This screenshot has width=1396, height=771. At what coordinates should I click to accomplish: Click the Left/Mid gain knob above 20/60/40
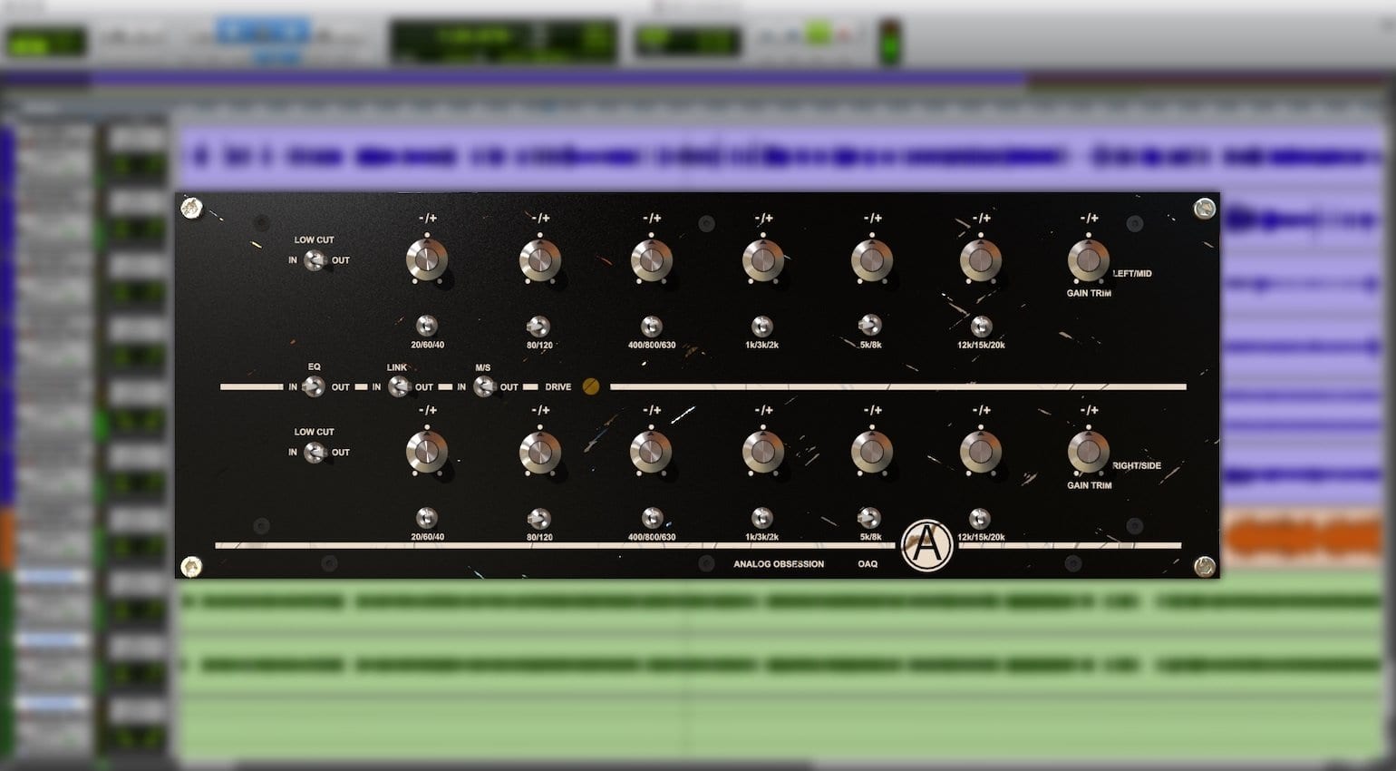(427, 260)
